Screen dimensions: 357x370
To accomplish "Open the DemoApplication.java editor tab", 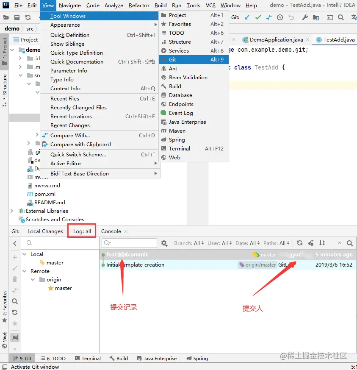I will pyautogui.click(x=276, y=40).
